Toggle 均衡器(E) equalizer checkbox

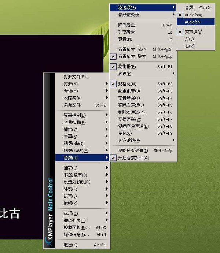(x=143, y=67)
